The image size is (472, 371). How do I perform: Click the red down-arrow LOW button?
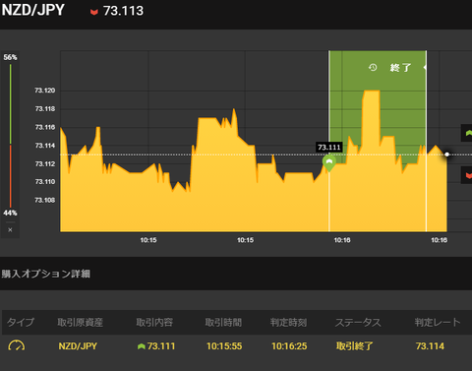(467, 175)
